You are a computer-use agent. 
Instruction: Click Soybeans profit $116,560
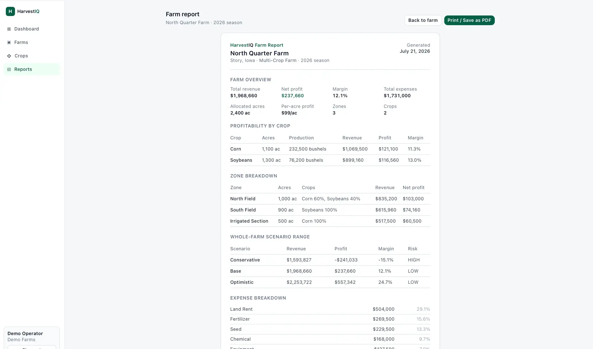click(389, 160)
